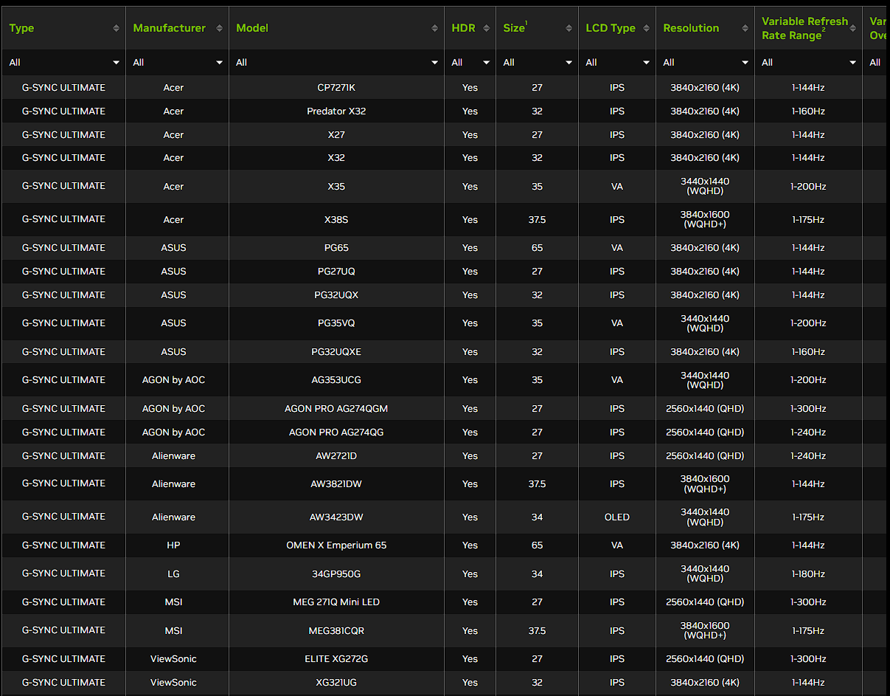This screenshot has height=696, width=890.
Task: Click 1-180Hz refresh rate cell
Action: (x=808, y=574)
